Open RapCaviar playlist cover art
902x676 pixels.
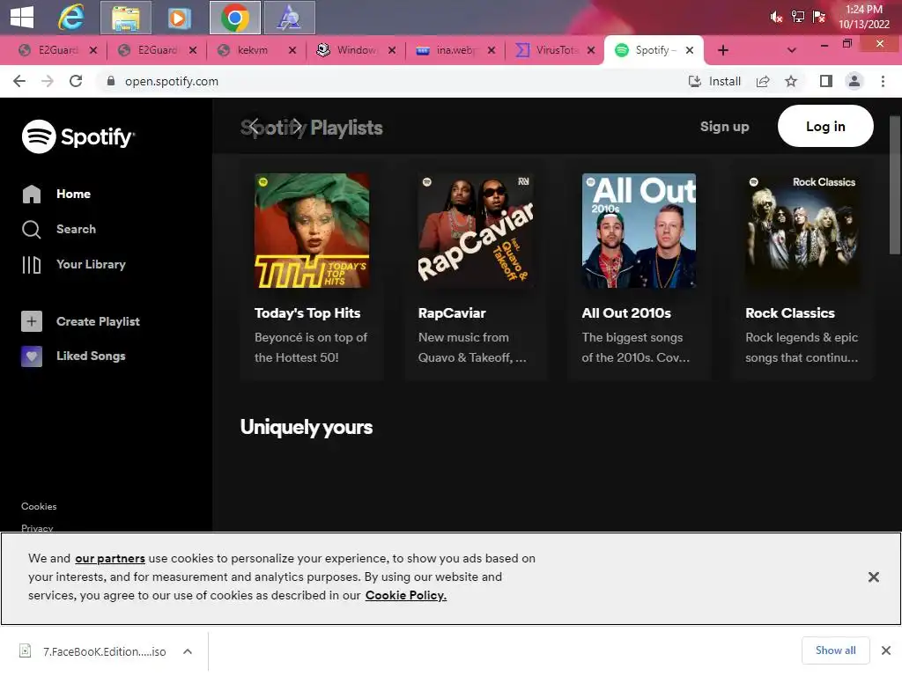(x=475, y=231)
